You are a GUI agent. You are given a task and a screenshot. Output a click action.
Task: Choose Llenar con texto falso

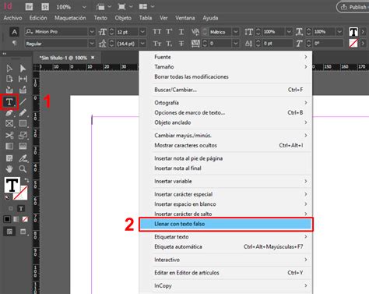[x=226, y=224]
